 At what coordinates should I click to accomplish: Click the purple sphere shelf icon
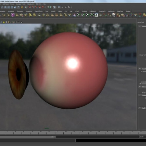coord(13,15)
